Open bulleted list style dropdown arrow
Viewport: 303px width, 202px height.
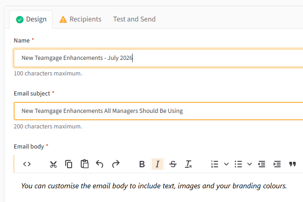click(x=250, y=164)
